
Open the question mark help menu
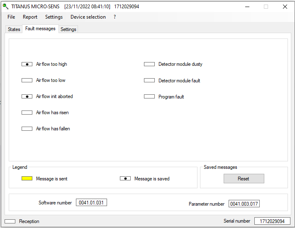(x=115, y=17)
